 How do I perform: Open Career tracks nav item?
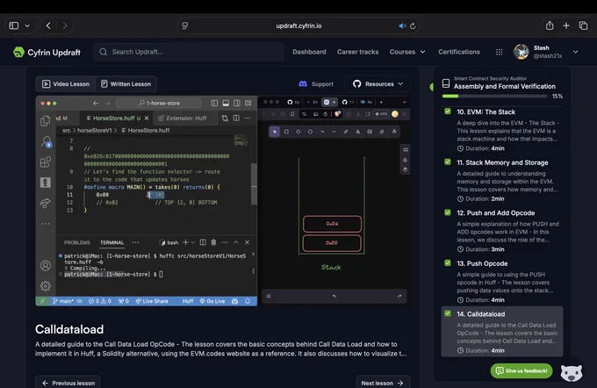coord(357,52)
